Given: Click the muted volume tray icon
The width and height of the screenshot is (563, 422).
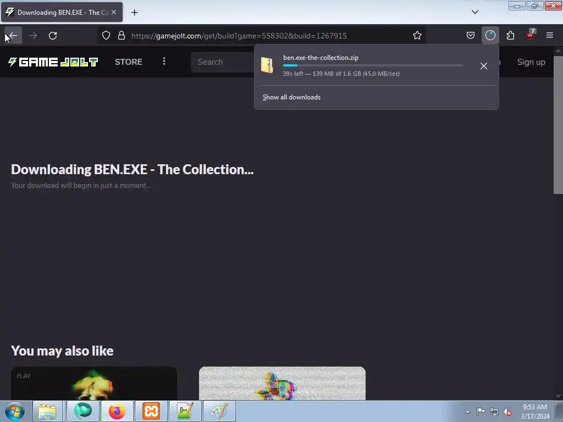Looking at the screenshot, I should (x=507, y=412).
